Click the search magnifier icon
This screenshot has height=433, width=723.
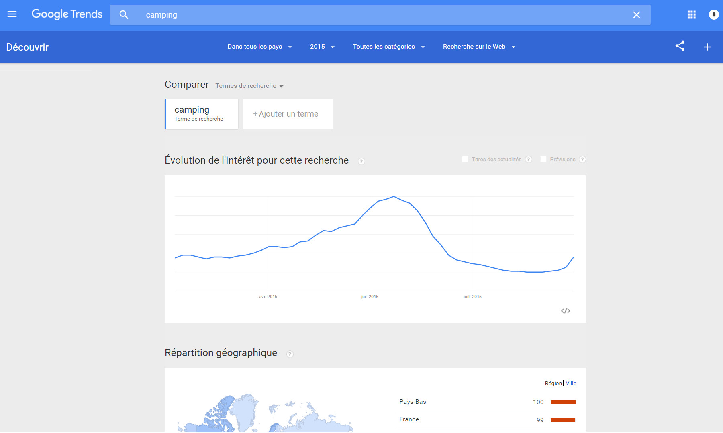coord(124,15)
